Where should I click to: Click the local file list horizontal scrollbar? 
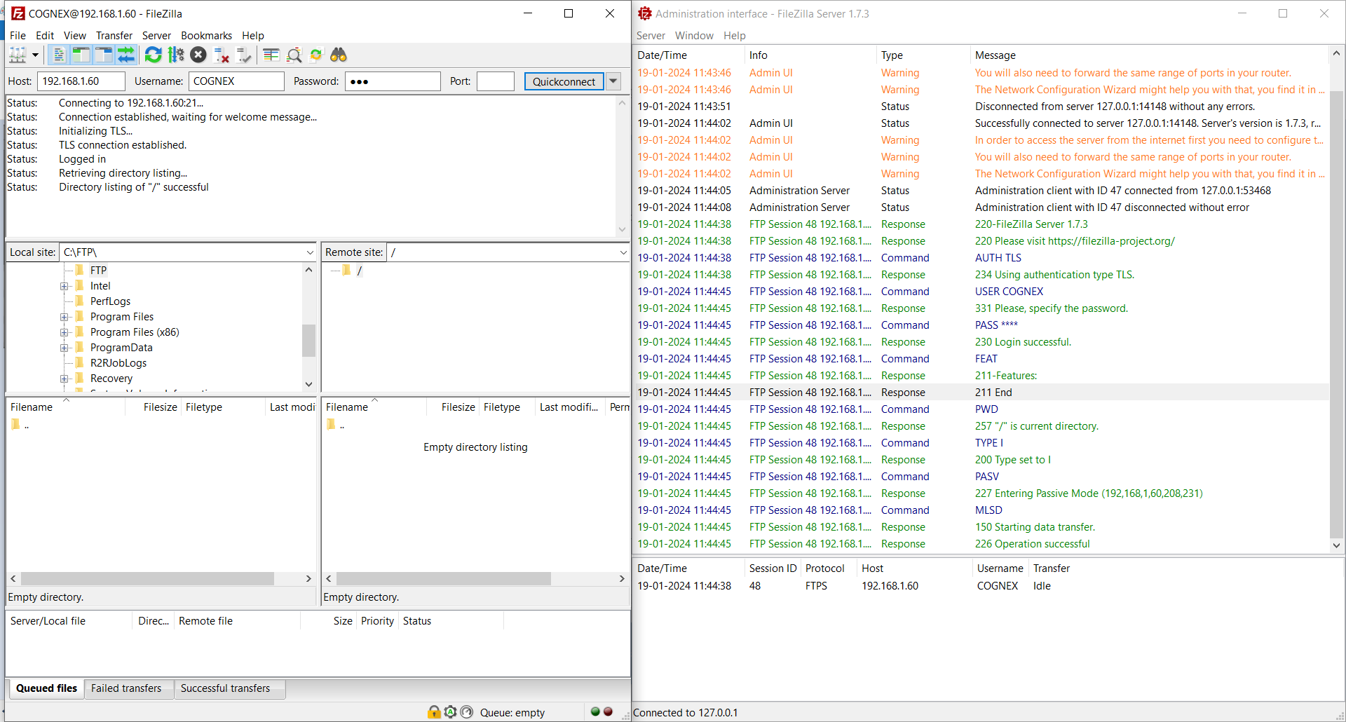tap(147, 579)
